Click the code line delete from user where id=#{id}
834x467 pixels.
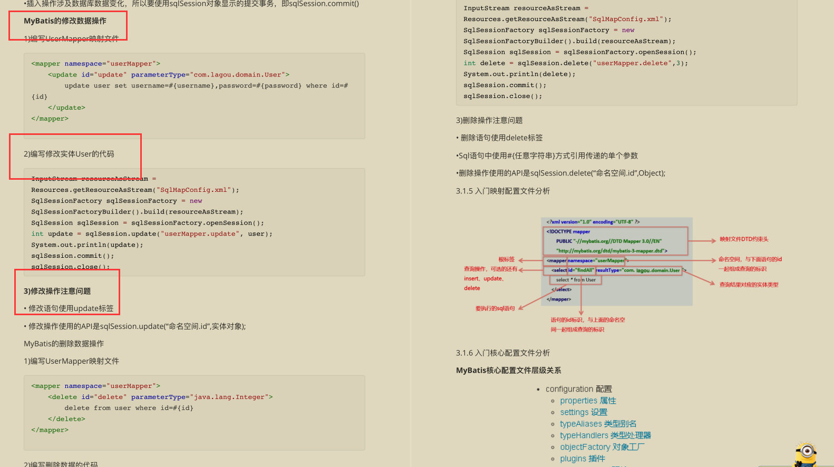pyautogui.click(x=129, y=408)
